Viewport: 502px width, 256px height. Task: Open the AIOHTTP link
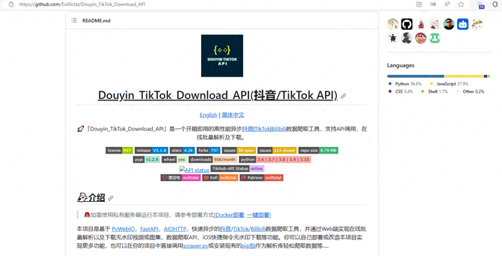[175, 229]
